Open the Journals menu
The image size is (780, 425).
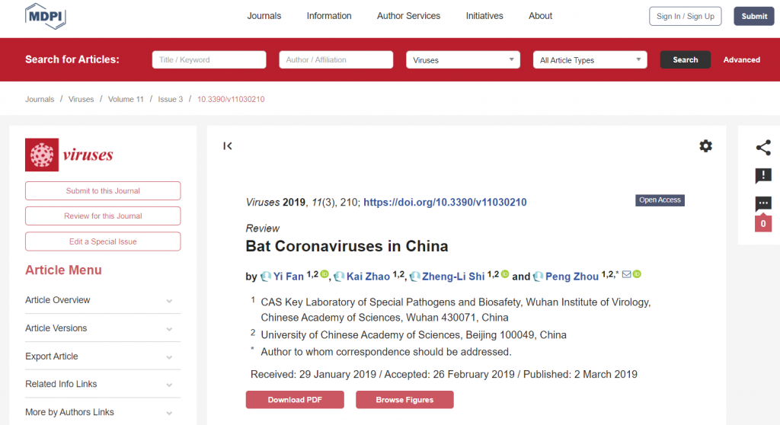(x=264, y=16)
